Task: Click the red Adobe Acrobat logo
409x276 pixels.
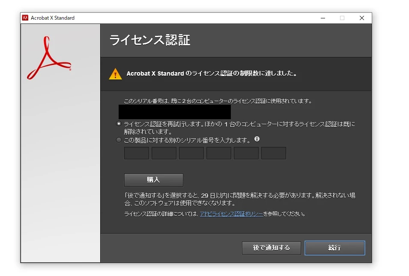Action: point(49,58)
